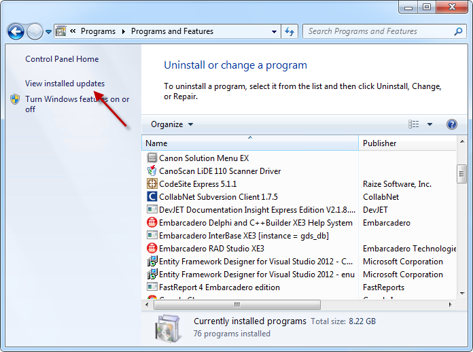Select CanoScan LiDE 110 Scanner Driver icon
473x352 pixels.
[152, 171]
